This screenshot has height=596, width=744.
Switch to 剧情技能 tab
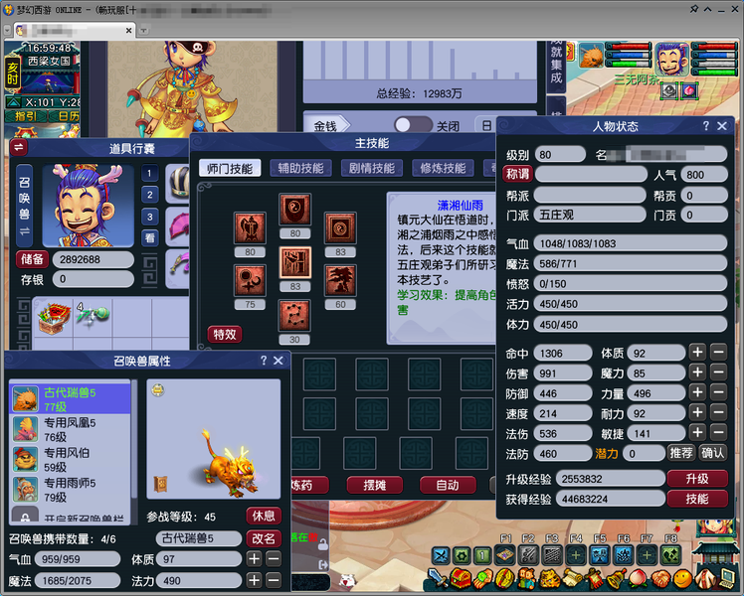[372, 168]
